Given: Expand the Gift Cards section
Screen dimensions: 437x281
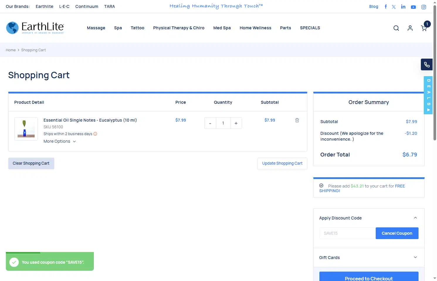Looking at the screenshot, I should (x=369, y=258).
